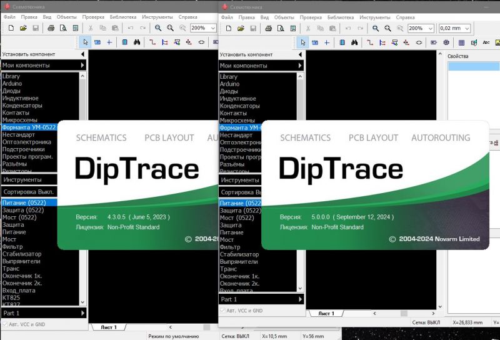The width and height of the screenshot is (500, 340).
Task: Click Print icon in DipTrace 4.3 window
Action: (x=51, y=28)
